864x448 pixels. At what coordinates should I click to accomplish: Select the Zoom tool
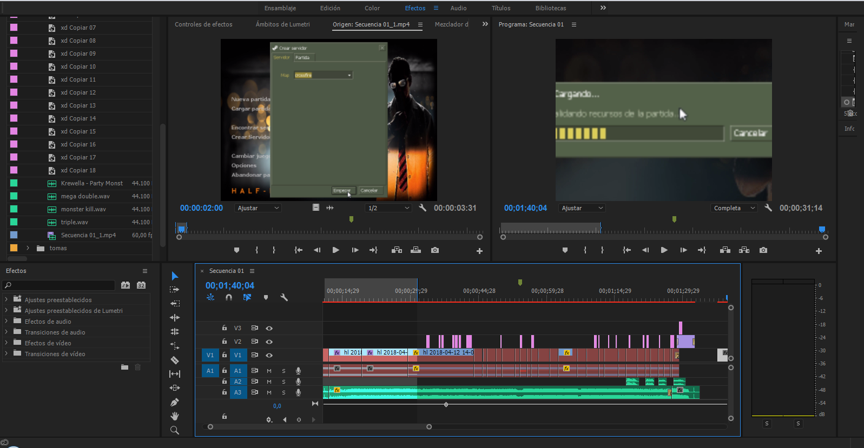175,430
